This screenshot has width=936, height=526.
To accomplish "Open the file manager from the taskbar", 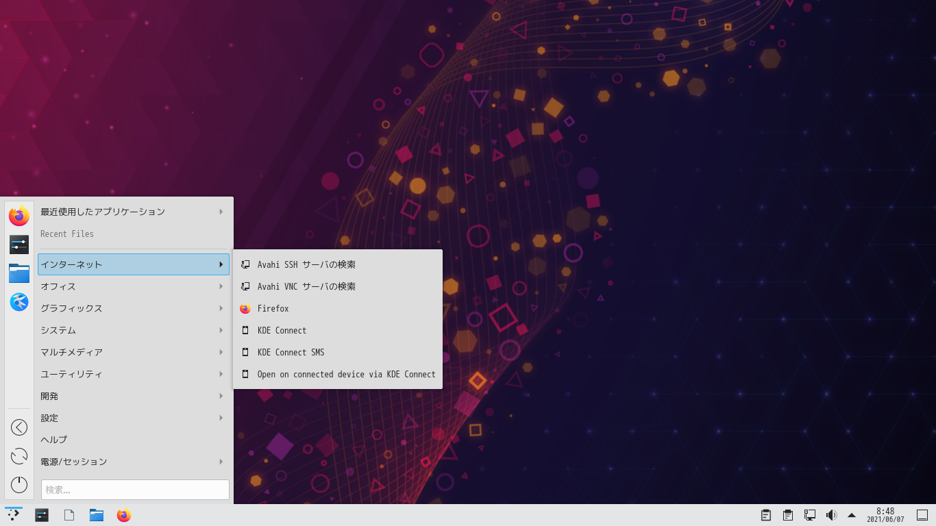I will [97, 515].
